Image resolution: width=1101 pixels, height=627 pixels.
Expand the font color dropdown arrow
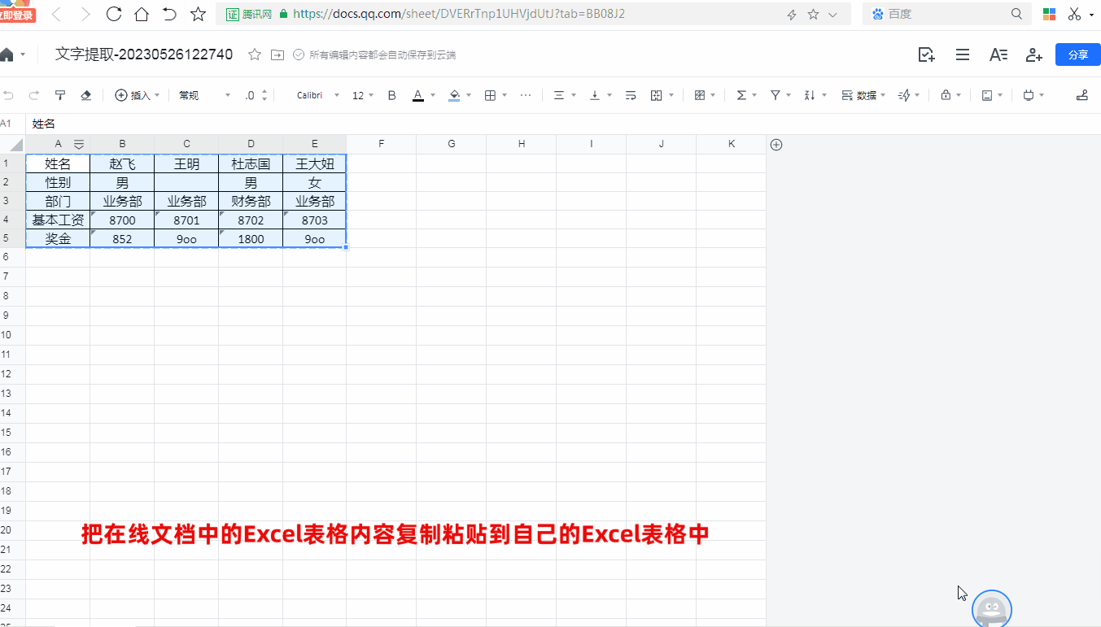coord(433,95)
